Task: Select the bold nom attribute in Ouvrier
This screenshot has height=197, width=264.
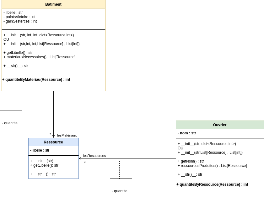Action: (187, 133)
